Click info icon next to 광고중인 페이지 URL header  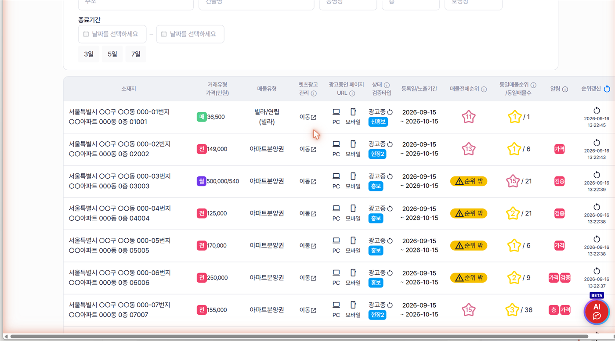pyautogui.click(x=352, y=93)
